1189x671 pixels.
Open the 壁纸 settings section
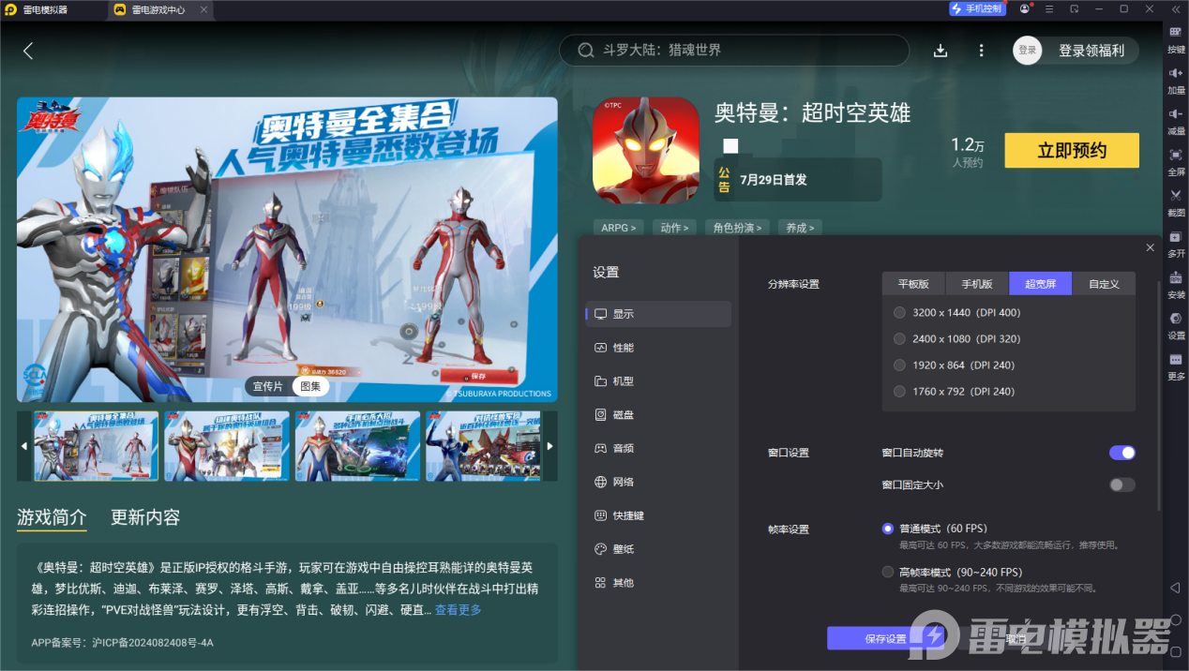pyautogui.click(x=658, y=549)
